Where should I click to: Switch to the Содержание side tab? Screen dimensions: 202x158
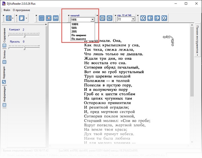pyautogui.click(x=4, y=37)
